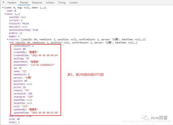Switch to the Headers tab

(12, 2)
